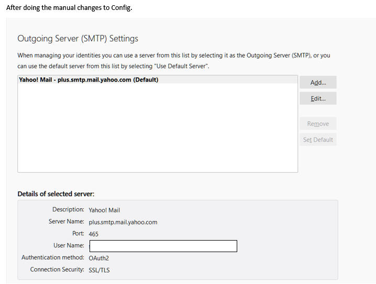The height and width of the screenshot is (284, 376).
Task: Click the 'Authentication method:' label
Action: click(x=53, y=257)
